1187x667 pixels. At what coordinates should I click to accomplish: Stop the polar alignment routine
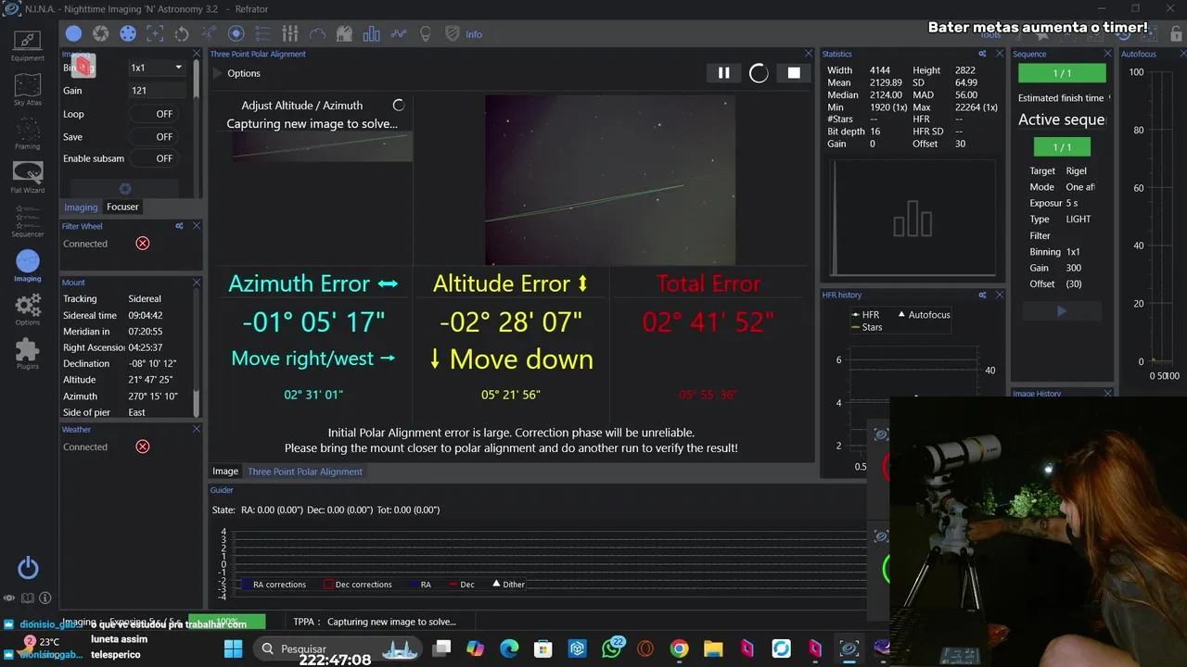pos(794,73)
